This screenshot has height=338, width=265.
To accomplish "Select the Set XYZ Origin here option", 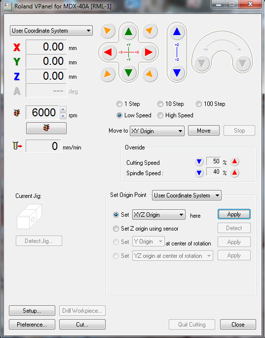I will click(x=116, y=215).
